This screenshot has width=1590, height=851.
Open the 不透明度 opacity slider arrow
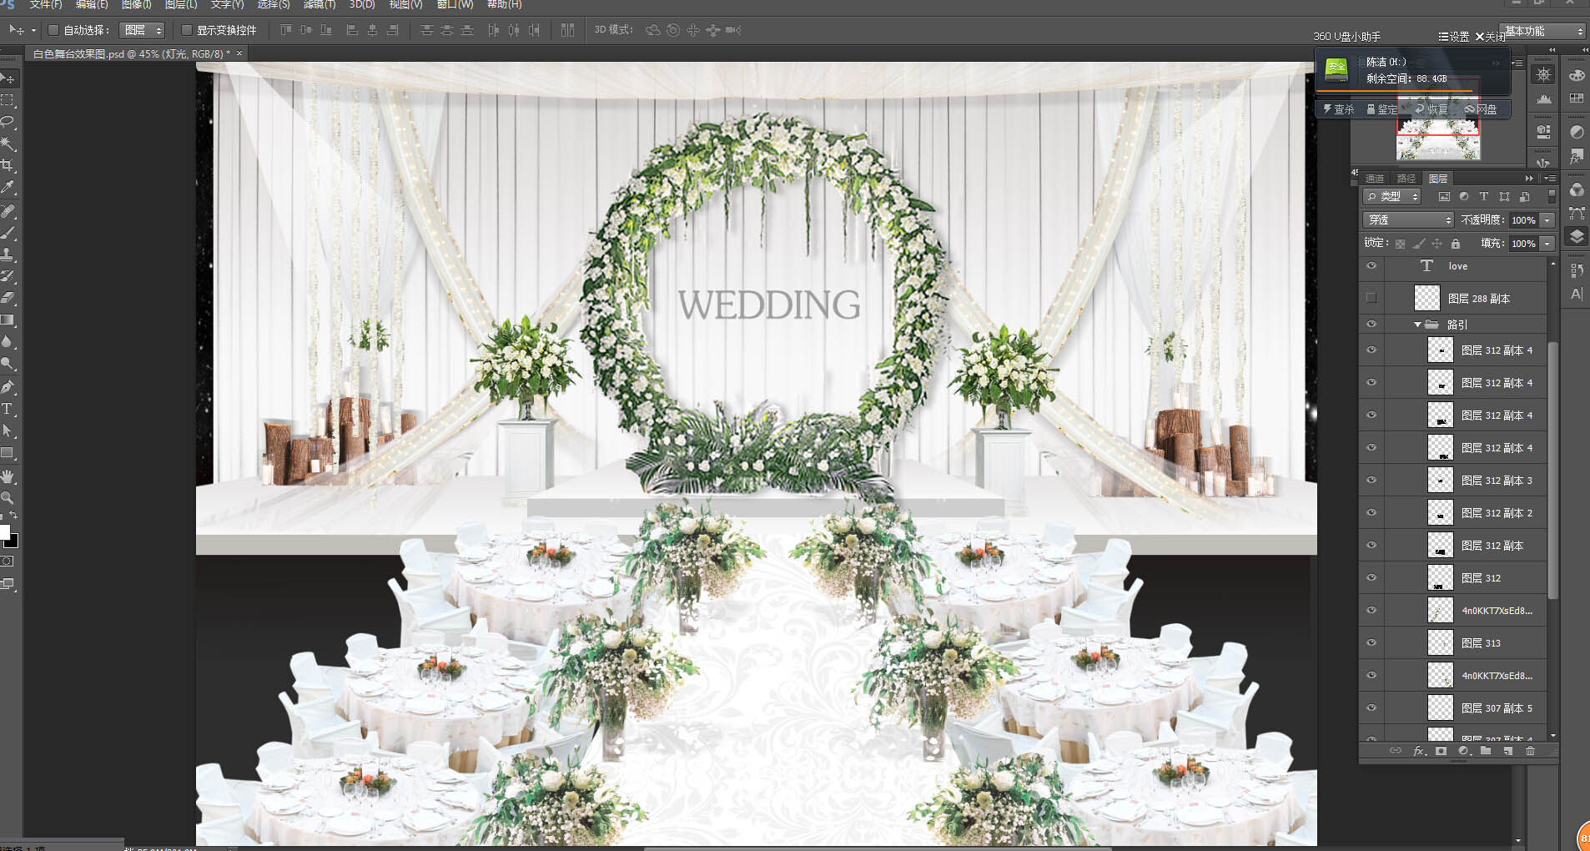point(1547,220)
